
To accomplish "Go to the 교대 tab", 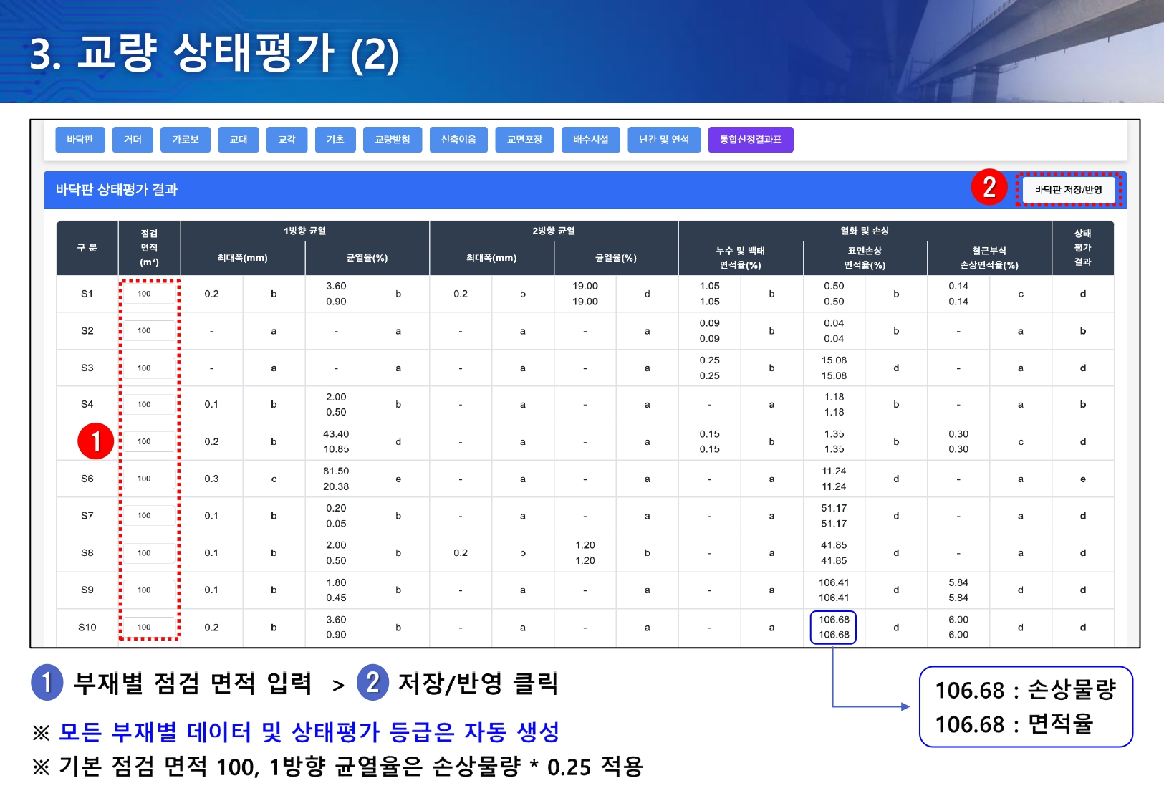I will click(x=238, y=140).
